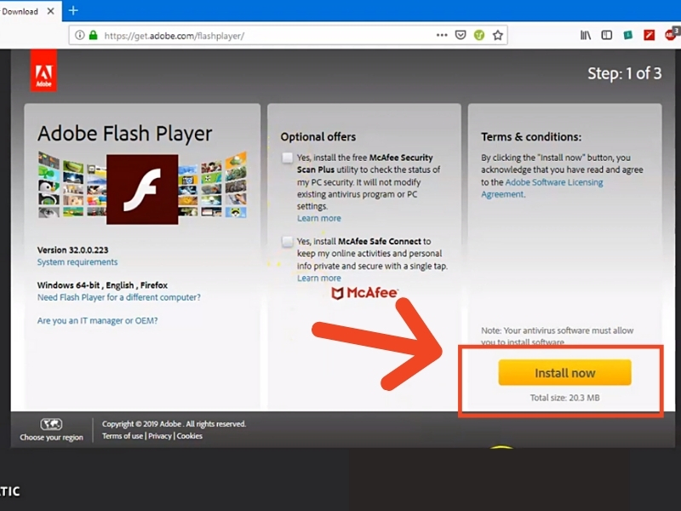Open the Adblock extension icon

tap(672, 34)
